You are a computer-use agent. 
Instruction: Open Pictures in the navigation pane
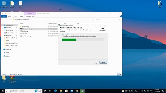tap(9, 35)
